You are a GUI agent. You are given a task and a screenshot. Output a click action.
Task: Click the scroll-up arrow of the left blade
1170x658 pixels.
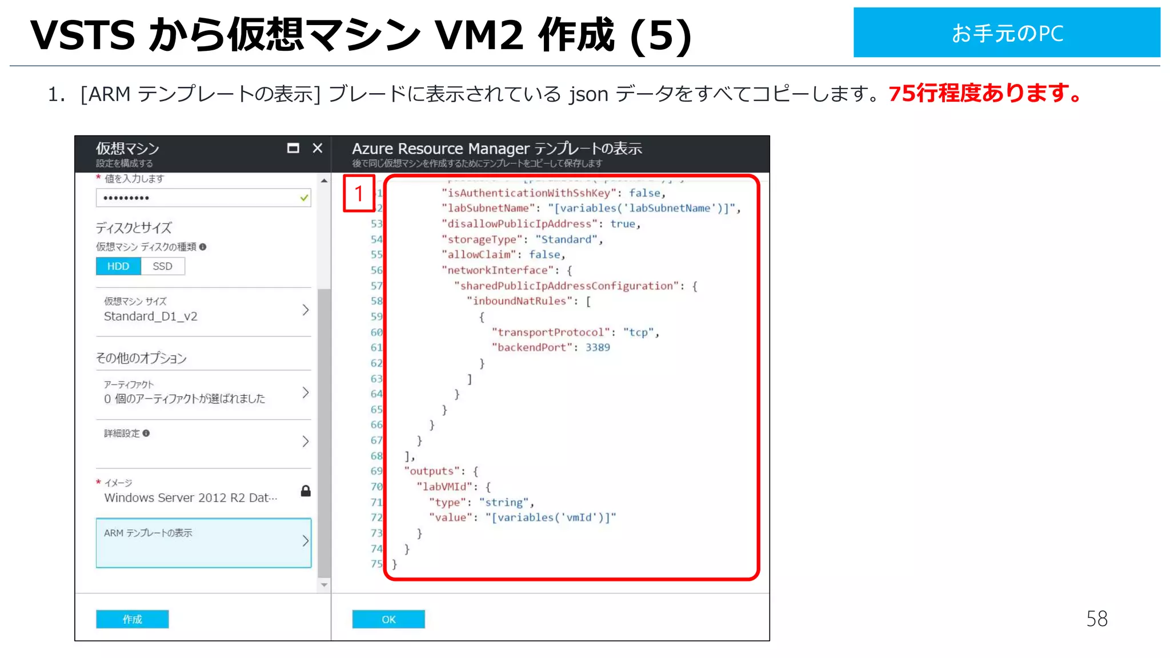pos(324,180)
